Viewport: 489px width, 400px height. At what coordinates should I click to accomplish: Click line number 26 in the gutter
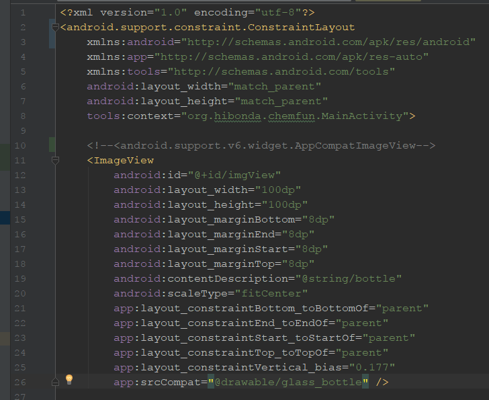pos(20,383)
